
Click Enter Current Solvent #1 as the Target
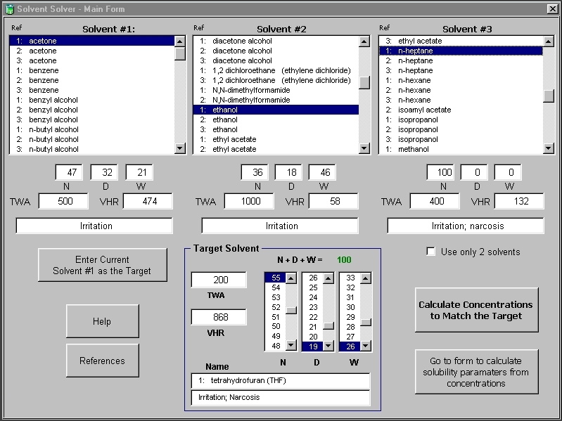pyautogui.click(x=102, y=265)
